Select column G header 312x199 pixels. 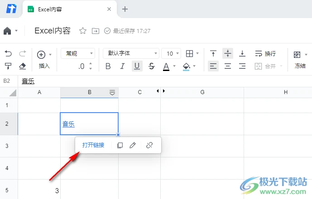click(x=202, y=92)
